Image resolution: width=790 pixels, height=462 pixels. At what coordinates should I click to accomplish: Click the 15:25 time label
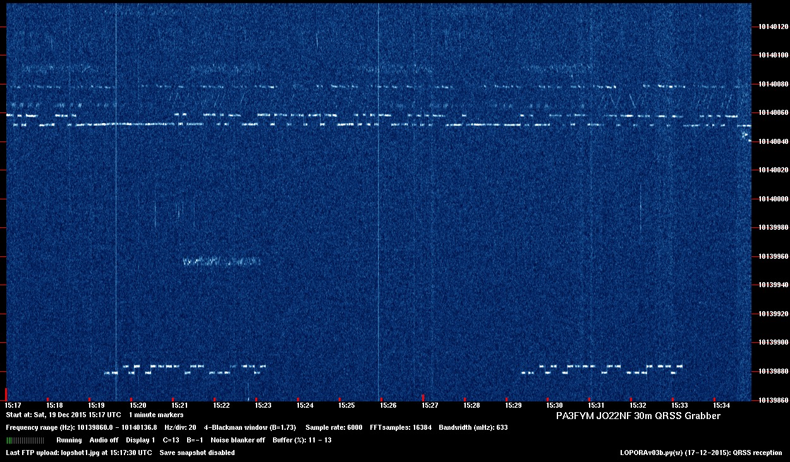click(346, 405)
